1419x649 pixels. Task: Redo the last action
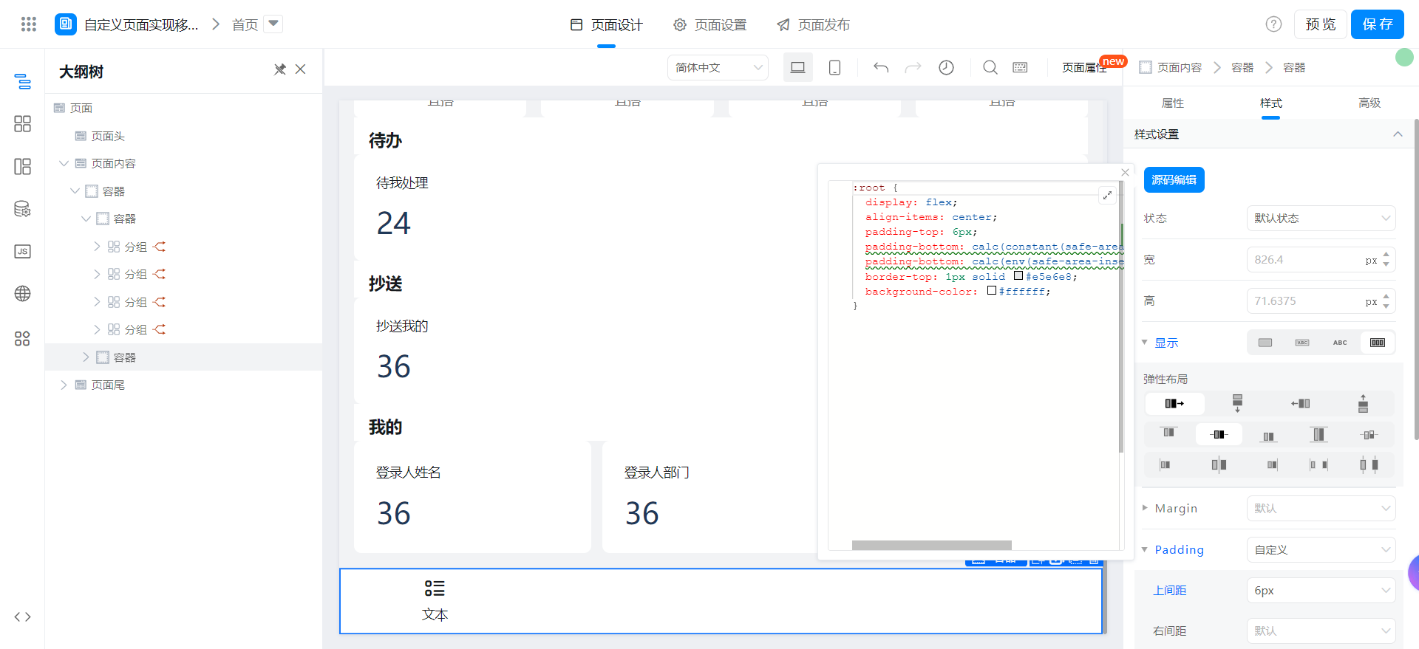(x=913, y=67)
